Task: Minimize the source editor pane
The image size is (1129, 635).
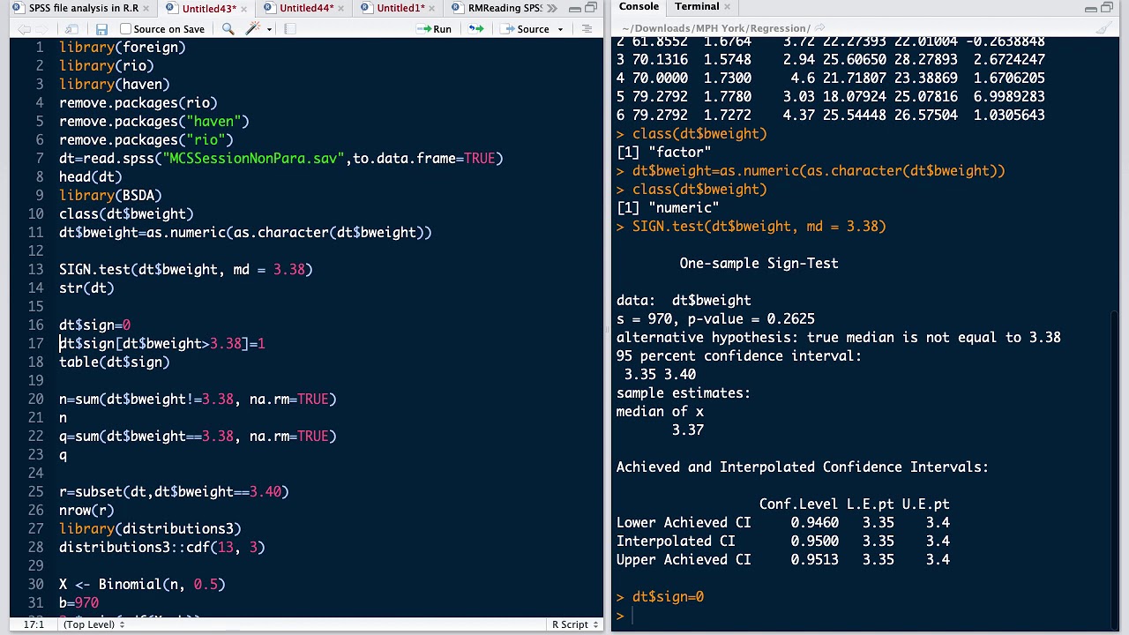Action: (575, 9)
